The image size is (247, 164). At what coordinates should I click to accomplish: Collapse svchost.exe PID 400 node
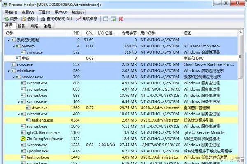pyautogui.click(x=19, y=114)
